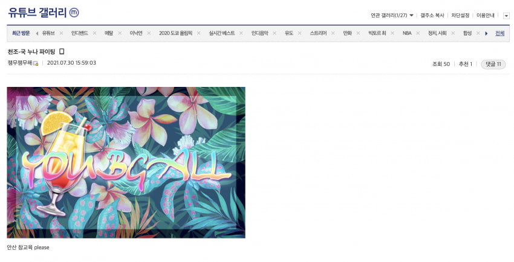Remove 인디음악 from recent visits

[275, 33]
